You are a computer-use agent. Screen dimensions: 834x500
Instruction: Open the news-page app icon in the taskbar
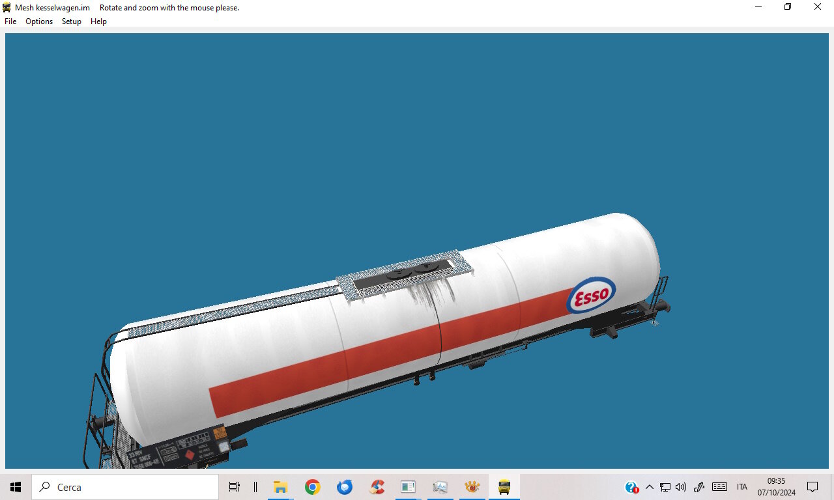click(x=409, y=487)
